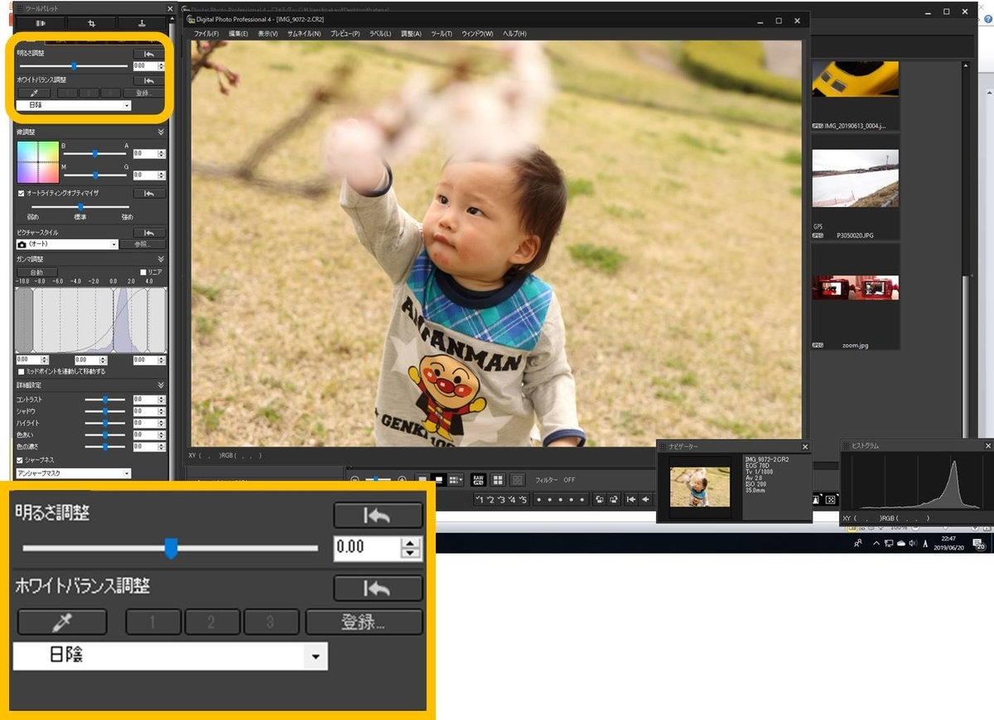Open the basic adjustment tab in tool palette
This screenshot has height=720, width=994.
coord(40,23)
